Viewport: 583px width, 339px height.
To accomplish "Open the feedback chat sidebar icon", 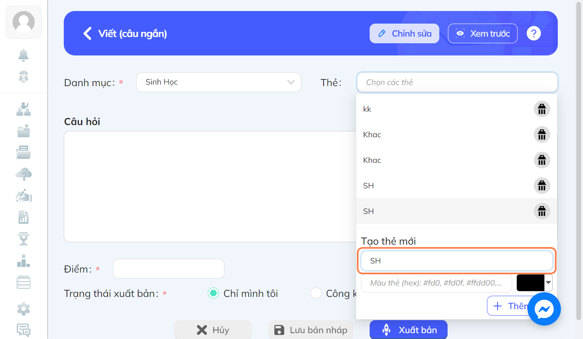I will (24, 330).
